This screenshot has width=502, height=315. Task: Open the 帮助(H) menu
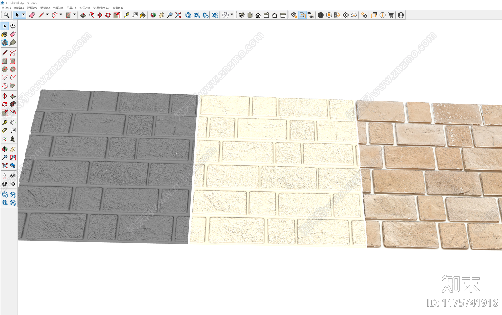point(118,8)
